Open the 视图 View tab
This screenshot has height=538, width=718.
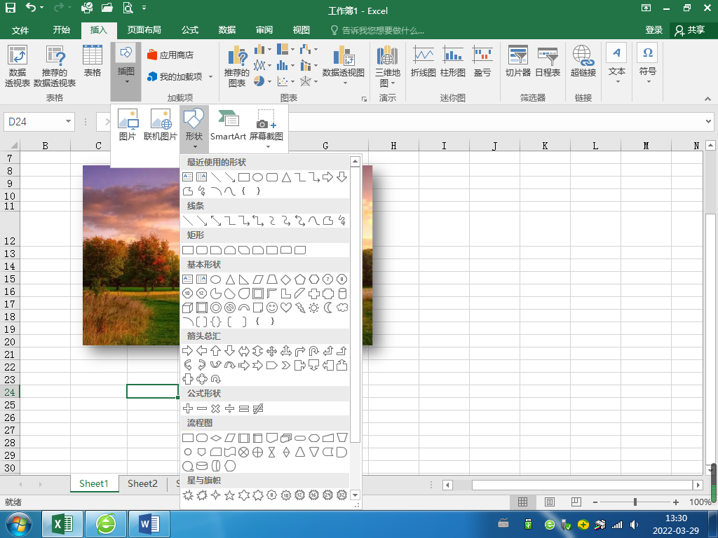[302, 29]
